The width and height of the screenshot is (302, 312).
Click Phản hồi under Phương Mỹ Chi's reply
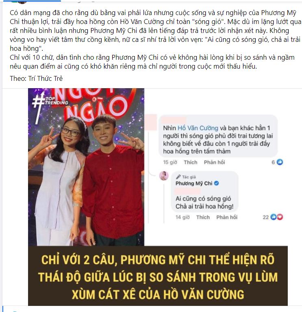click(227, 217)
